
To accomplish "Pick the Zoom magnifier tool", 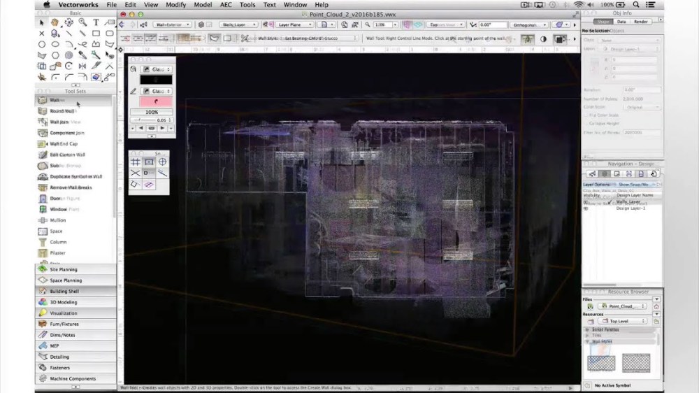I will 82,23.
